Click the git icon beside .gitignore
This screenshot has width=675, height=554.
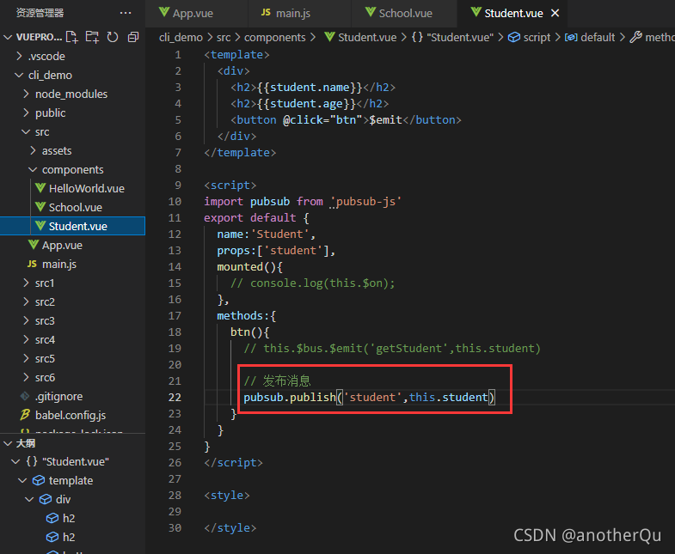pos(25,396)
